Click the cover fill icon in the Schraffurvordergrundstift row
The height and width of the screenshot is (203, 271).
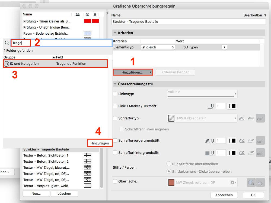click(x=251, y=141)
